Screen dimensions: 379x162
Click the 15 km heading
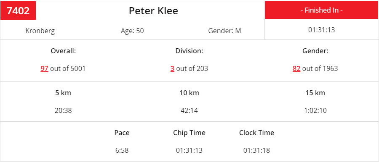click(x=315, y=93)
